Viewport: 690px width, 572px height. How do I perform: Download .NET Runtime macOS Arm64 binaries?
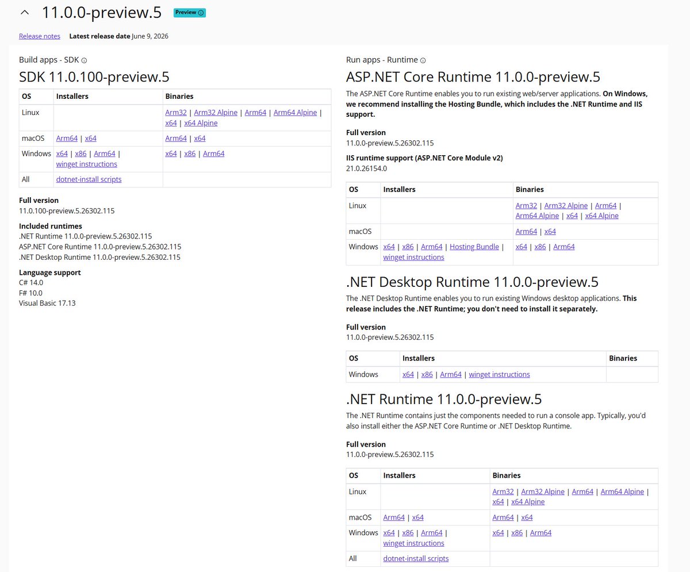pyautogui.click(x=504, y=517)
